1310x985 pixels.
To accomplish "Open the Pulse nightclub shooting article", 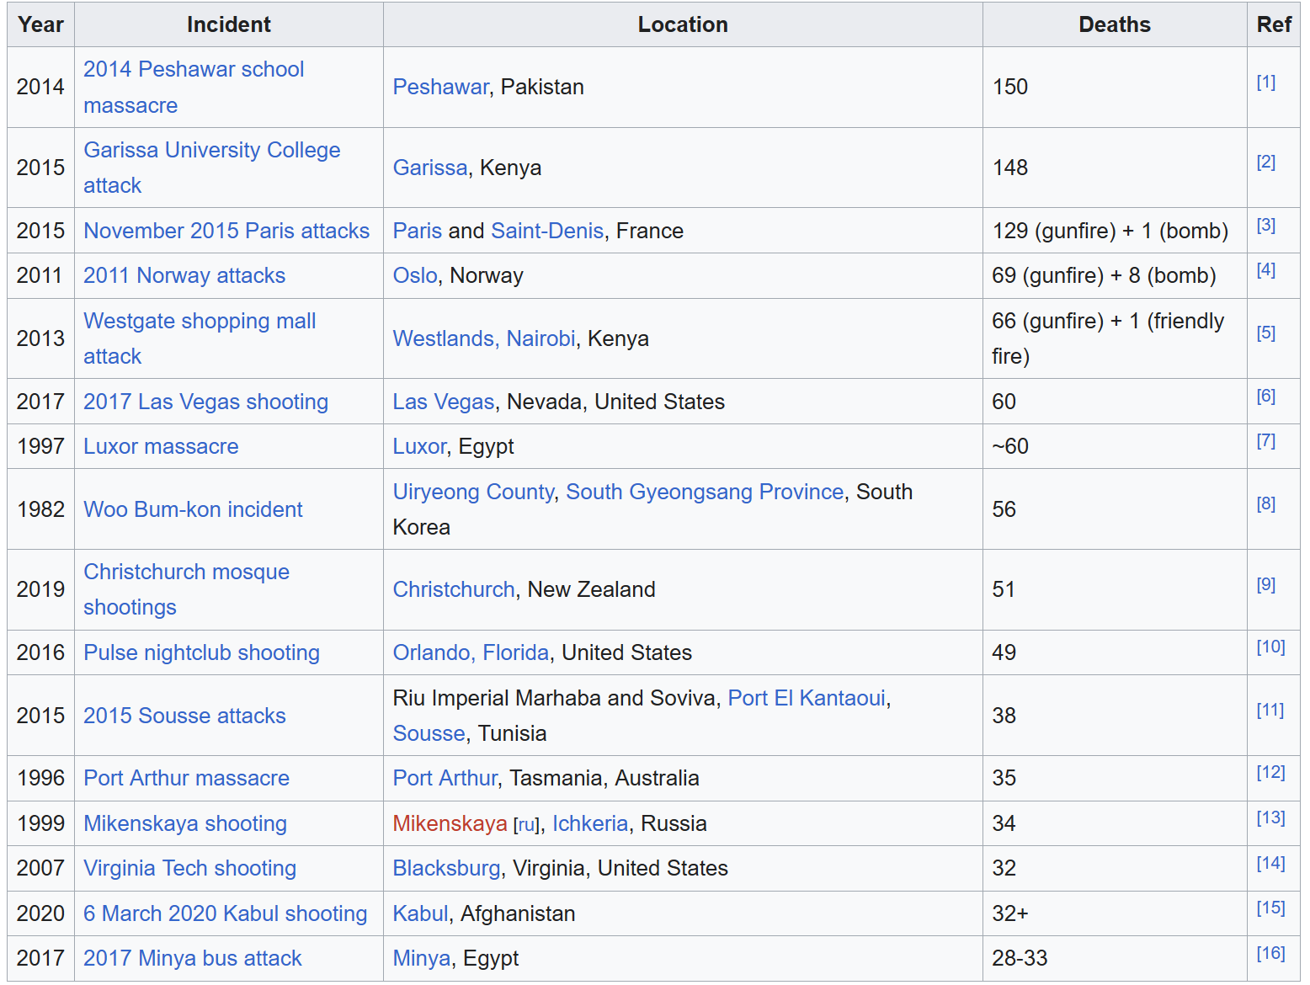I will (x=201, y=652).
